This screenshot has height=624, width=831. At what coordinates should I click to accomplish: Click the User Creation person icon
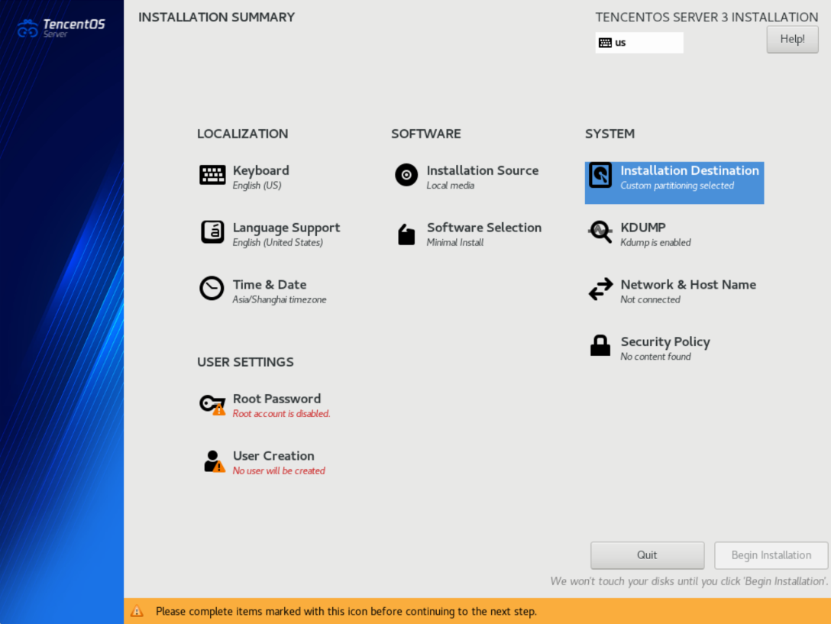pyautogui.click(x=214, y=461)
